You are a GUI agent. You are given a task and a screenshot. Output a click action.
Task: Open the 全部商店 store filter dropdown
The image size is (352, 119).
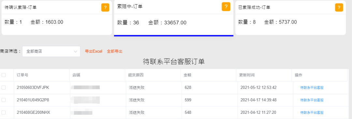click(51, 51)
